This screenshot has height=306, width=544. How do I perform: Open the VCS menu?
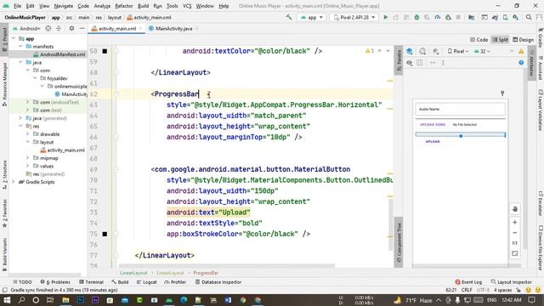pyautogui.click(x=187, y=6)
